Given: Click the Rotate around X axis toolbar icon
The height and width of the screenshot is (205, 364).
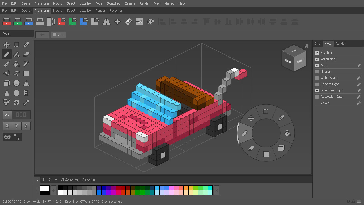Looking at the screenshot, I should tap(62, 22).
